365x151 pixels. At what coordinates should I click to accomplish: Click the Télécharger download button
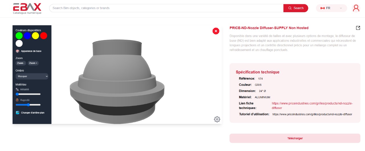pos(295,138)
